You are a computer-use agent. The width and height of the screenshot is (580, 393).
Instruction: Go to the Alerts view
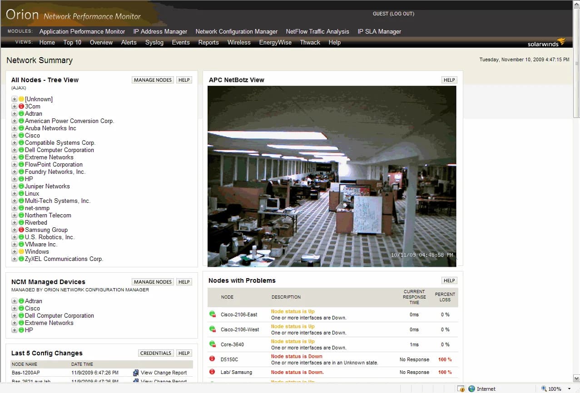pyautogui.click(x=129, y=42)
